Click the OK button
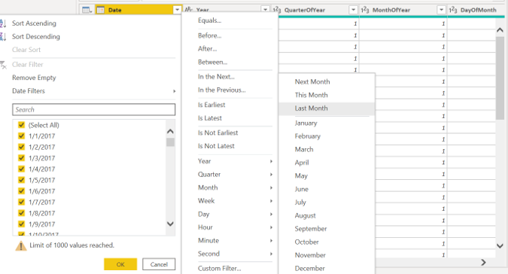 [120, 264]
